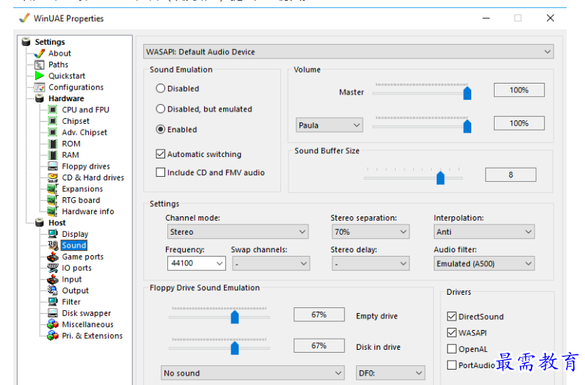Click the green Quickstart arrow icon
585x385 pixels.
coord(40,76)
